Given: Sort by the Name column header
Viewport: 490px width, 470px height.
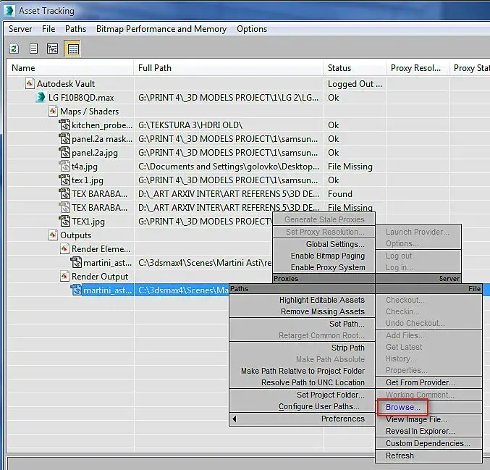Looking at the screenshot, I should click(70, 68).
